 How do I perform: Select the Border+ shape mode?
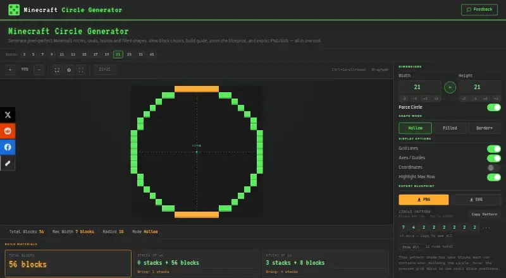coord(484,128)
